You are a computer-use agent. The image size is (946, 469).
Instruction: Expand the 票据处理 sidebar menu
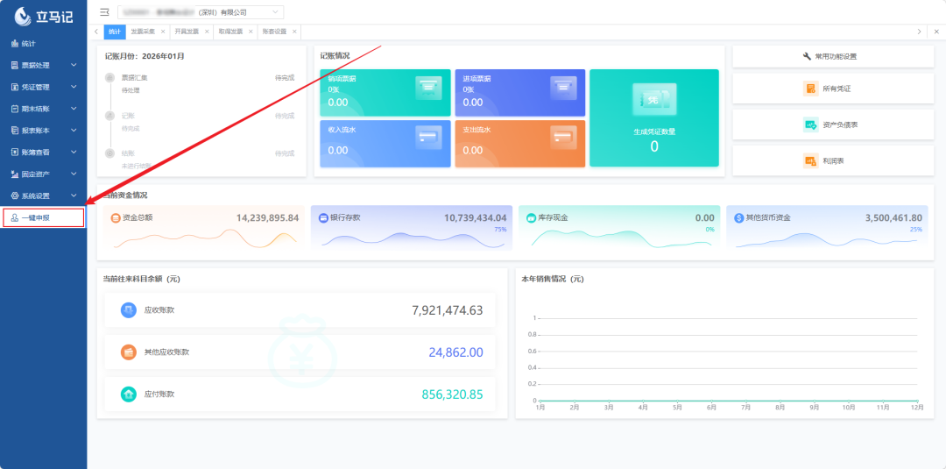(42, 65)
